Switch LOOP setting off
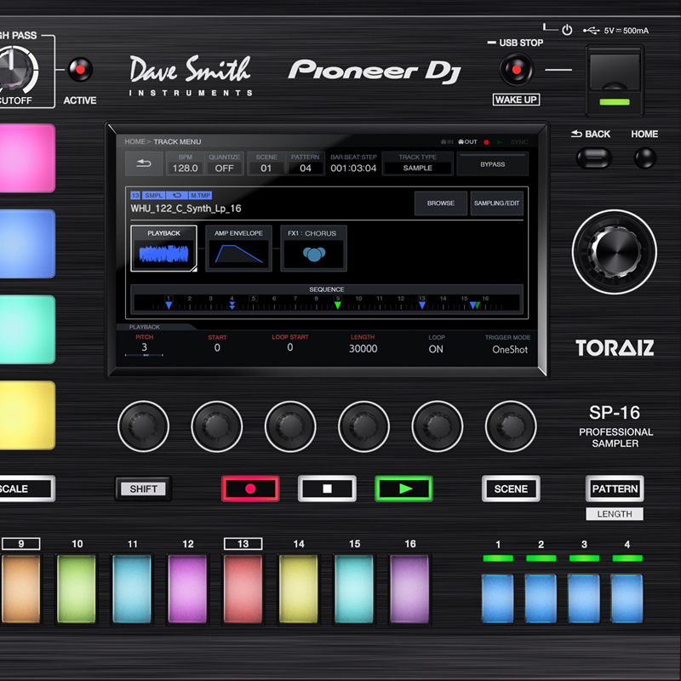Screen dimensions: 681x681 point(436,348)
